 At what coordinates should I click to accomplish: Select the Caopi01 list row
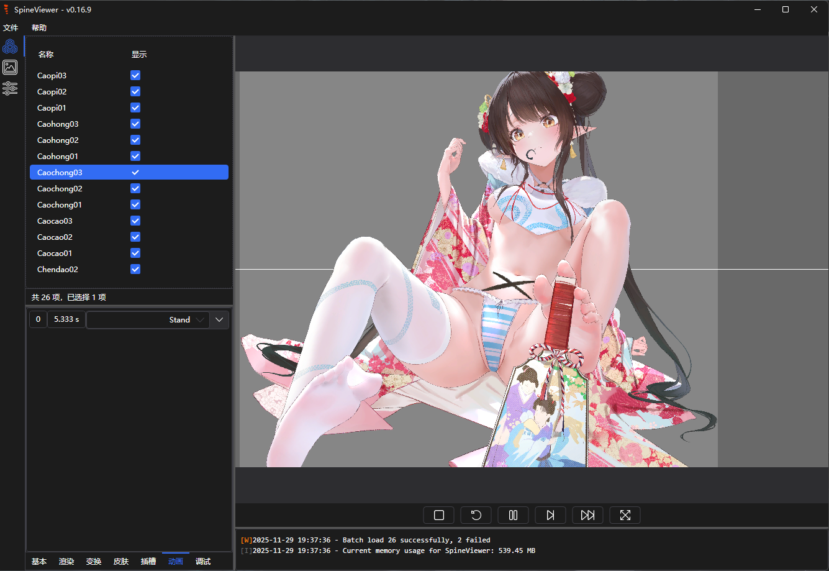[129, 107]
